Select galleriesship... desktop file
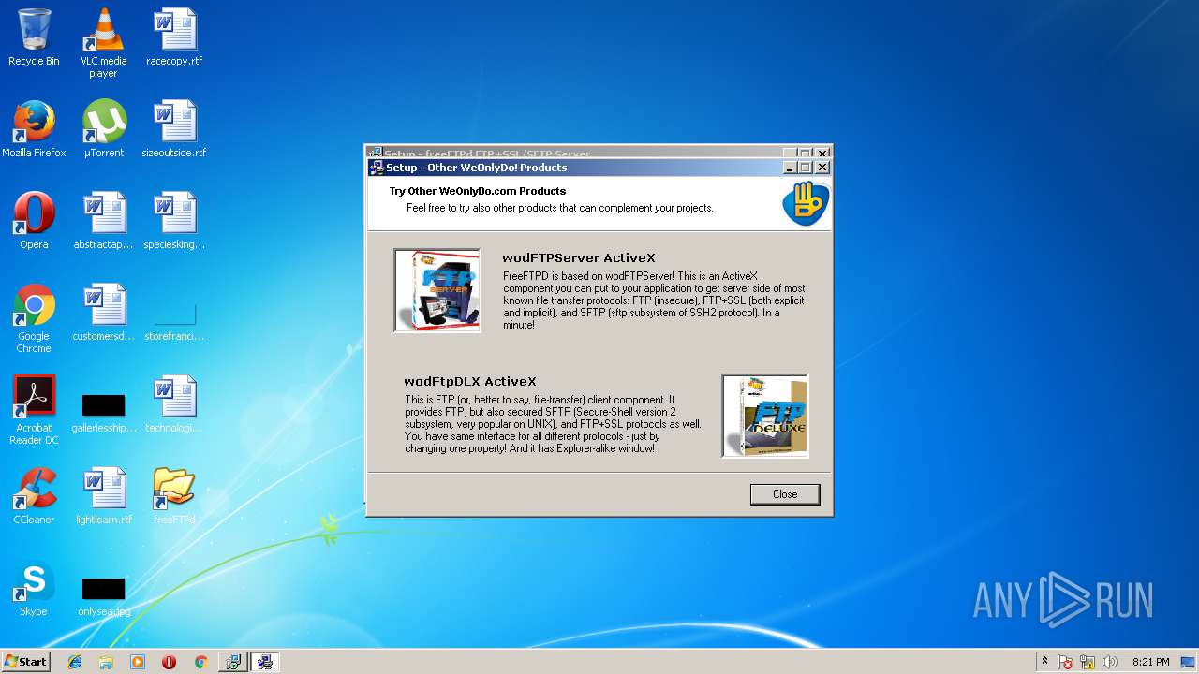 click(x=103, y=412)
